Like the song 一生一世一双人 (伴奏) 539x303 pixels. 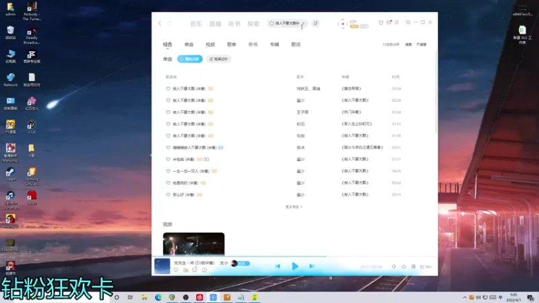coord(168,171)
